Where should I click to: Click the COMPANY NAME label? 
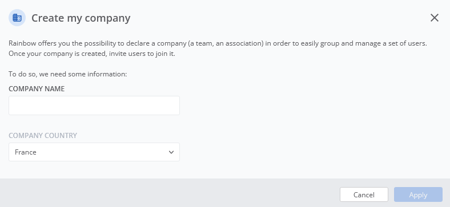(x=37, y=89)
